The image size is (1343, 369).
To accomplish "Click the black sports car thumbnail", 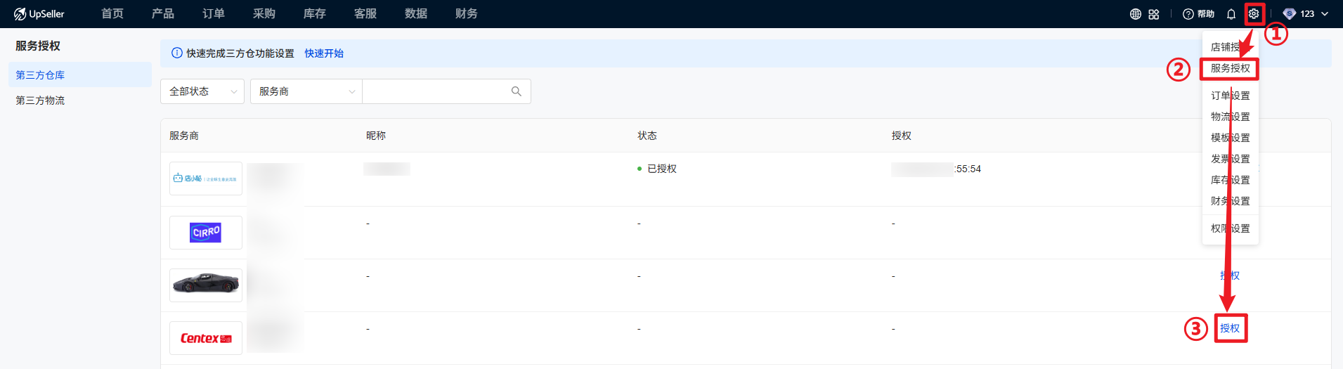I will point(206,285).
